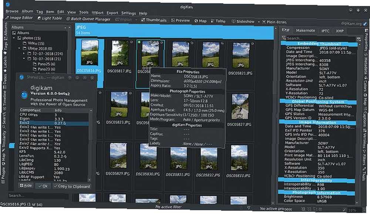Click the Aide button in the dialog
Screen dimensions: 370x214
[26, 185]
